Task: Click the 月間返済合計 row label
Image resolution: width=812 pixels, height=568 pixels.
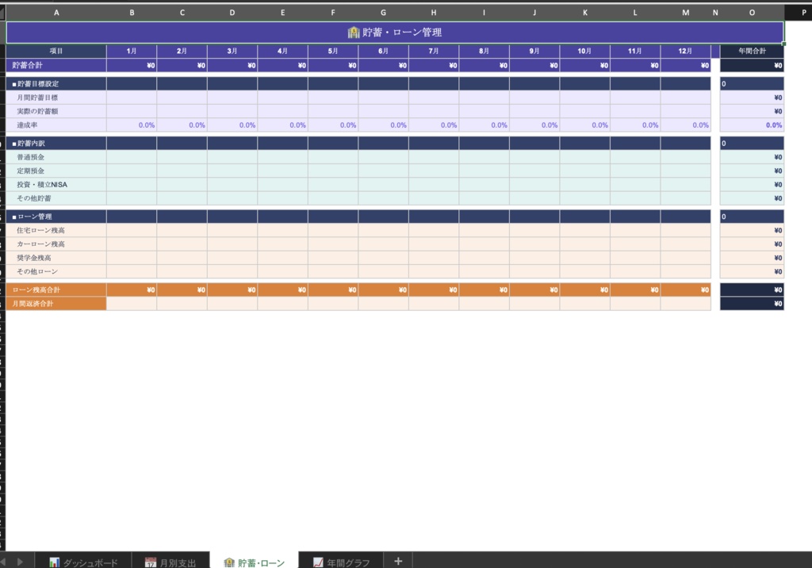Action: [x=56, y=304]
